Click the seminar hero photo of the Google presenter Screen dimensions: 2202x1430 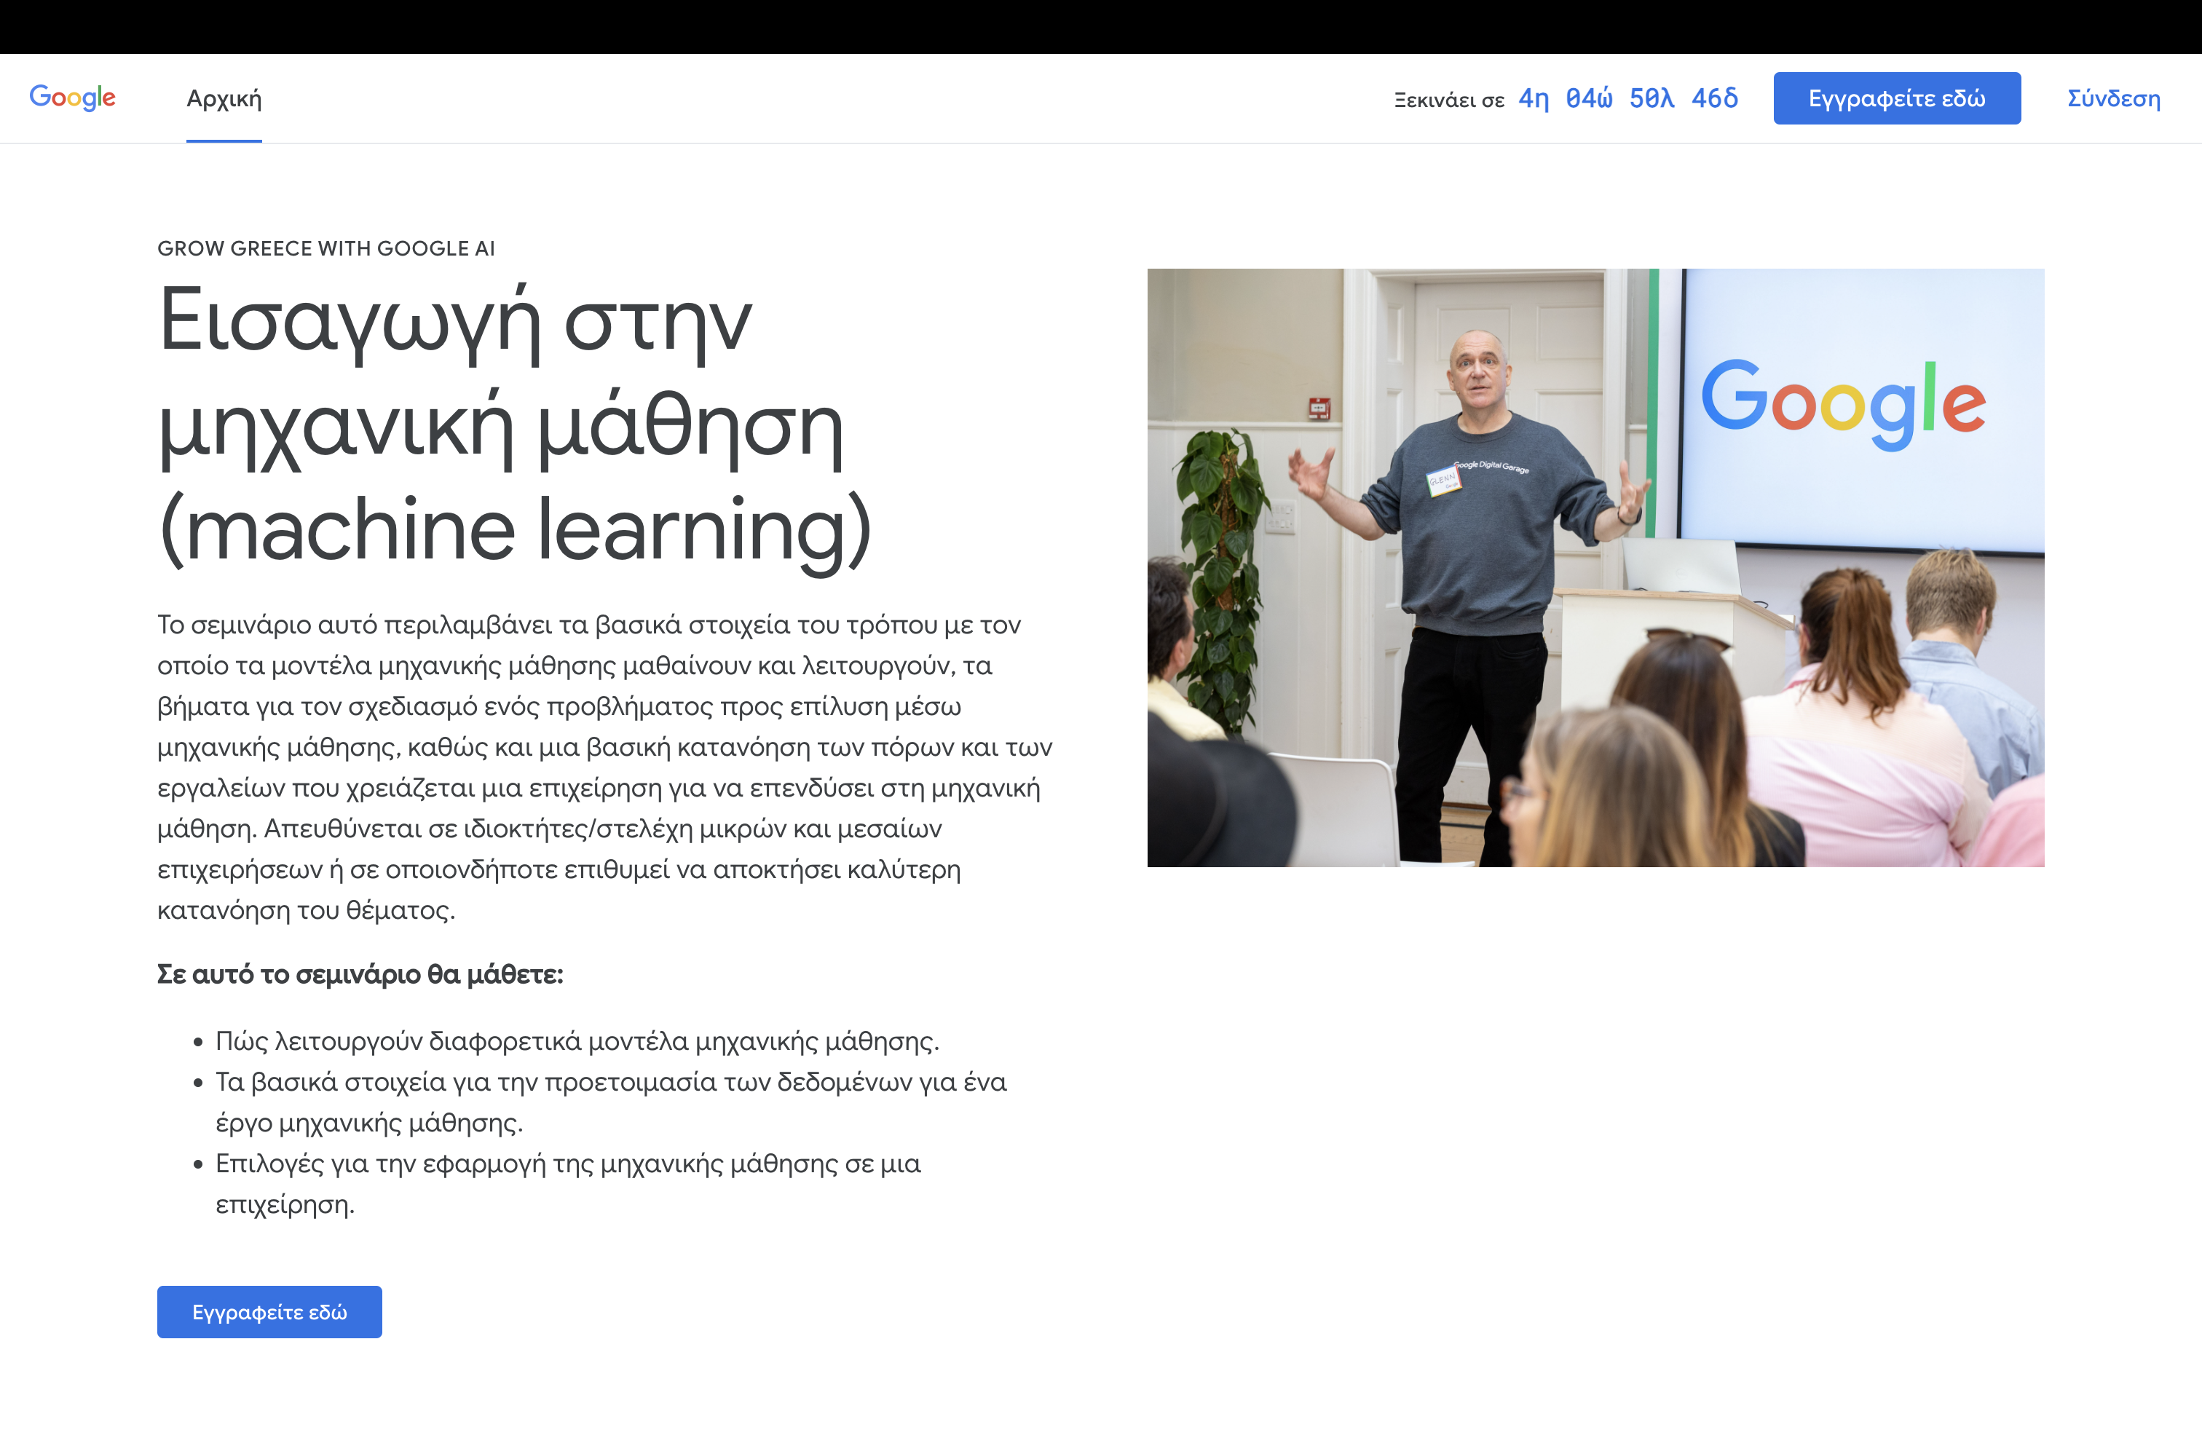[x=1595, y=567]
